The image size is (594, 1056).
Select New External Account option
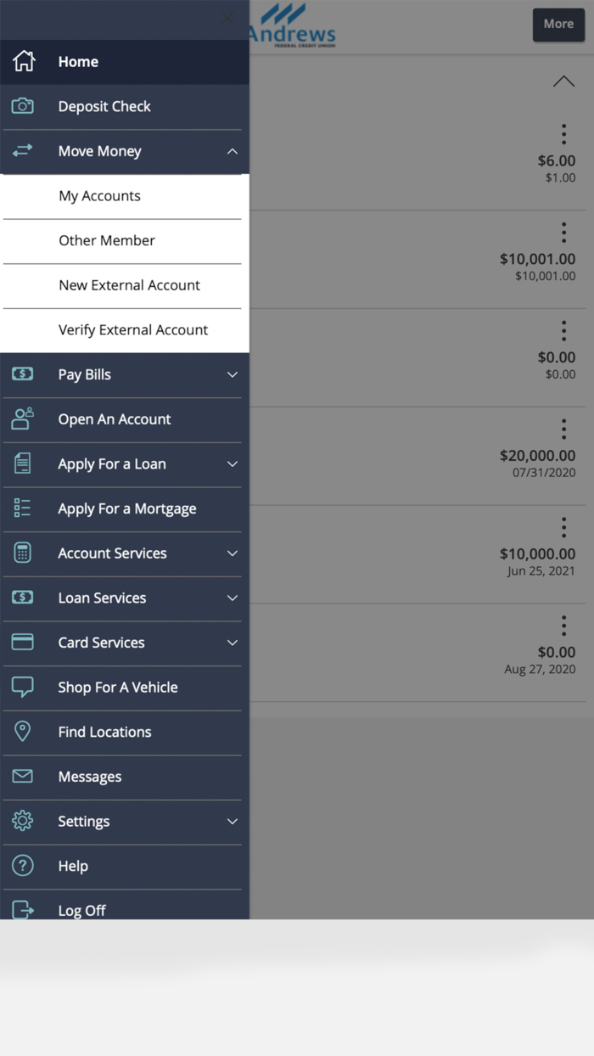click(129, 285)
